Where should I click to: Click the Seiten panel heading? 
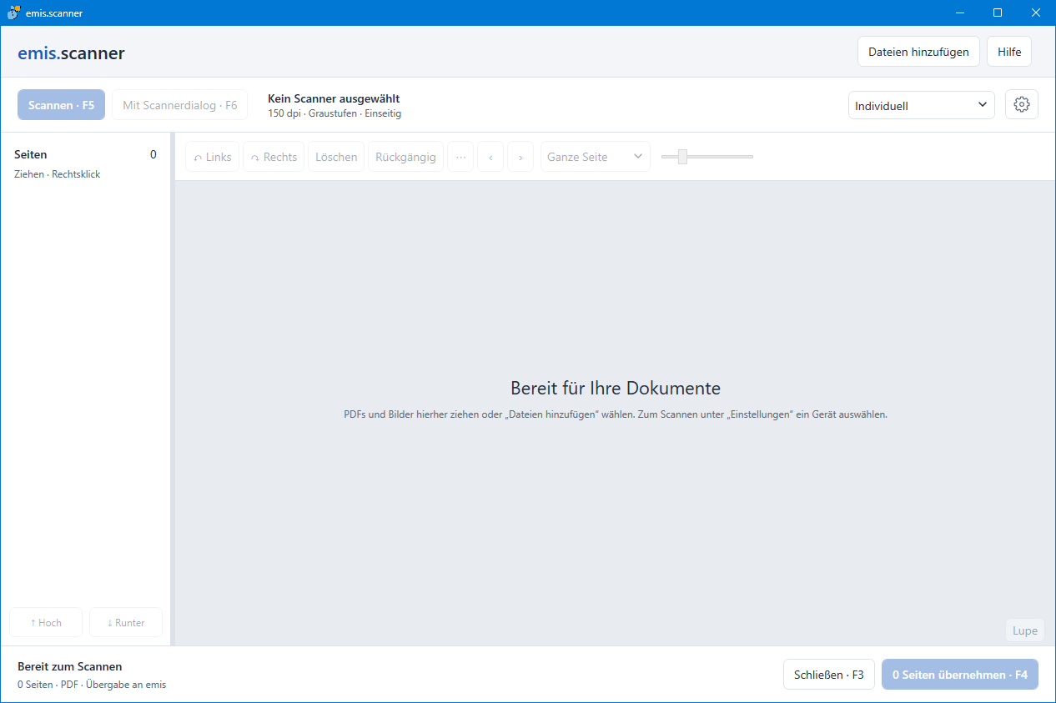[31, 154]
